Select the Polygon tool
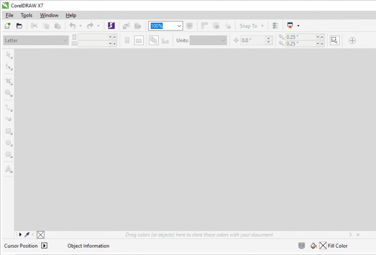Viewport: 376px width, 255px height. (x=9, y=154)
